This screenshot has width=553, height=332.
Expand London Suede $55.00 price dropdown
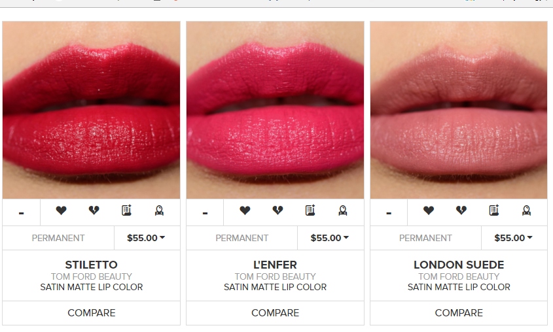pyautogui.click(x=514, y=238)
